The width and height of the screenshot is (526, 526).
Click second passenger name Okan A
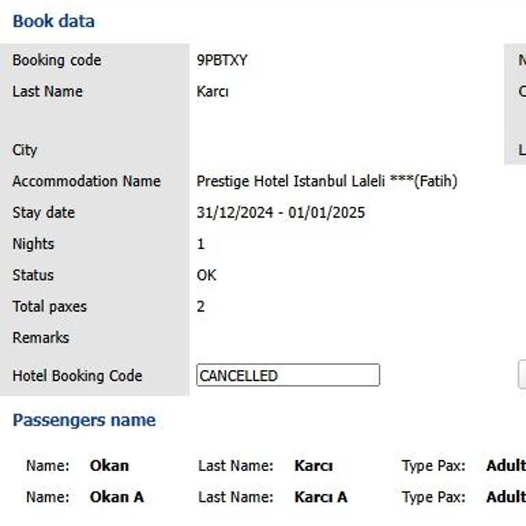click(117, 497)
